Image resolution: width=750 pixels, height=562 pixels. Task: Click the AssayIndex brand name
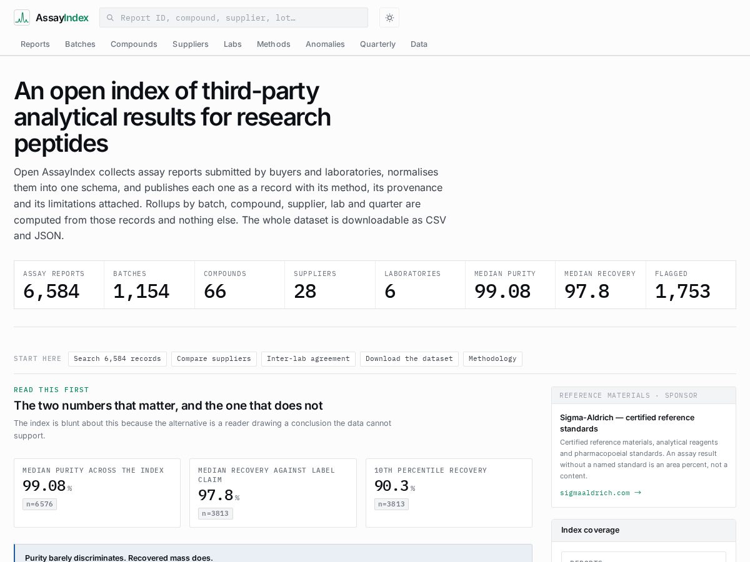point(62,17)
